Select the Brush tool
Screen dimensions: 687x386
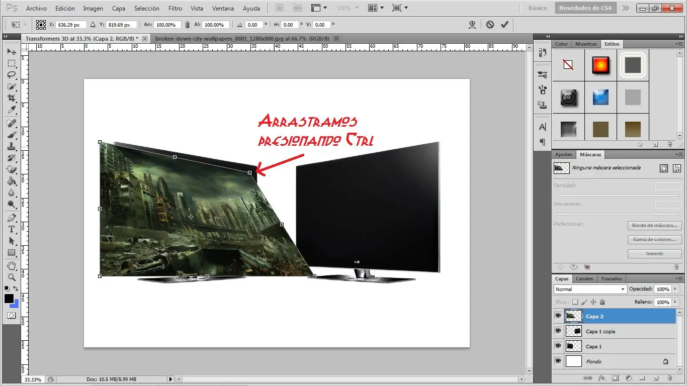[11, 135]
